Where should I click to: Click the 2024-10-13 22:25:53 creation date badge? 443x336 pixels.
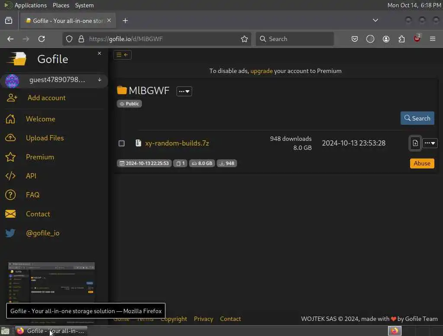coord(144,163)
